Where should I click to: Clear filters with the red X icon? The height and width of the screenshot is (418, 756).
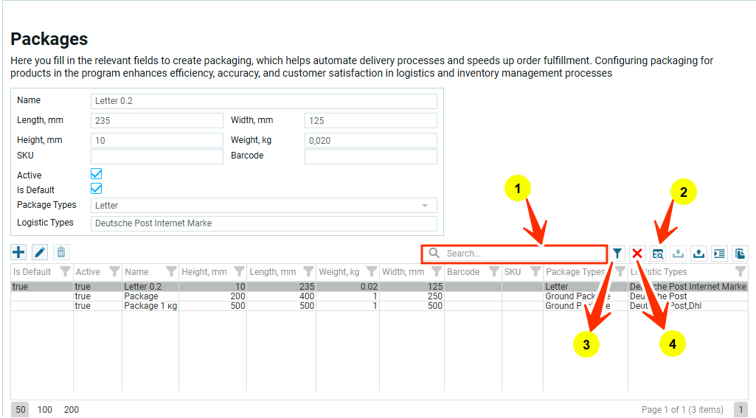[637, 254]
